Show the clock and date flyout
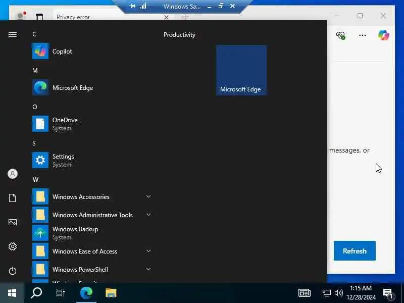Viewport: 404px width, 303px height. pyautogui.click(x=361, y=293)
